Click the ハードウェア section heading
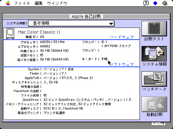Image resolution: width=173 pixels, height=129 pixels. [x=122, y=37]
